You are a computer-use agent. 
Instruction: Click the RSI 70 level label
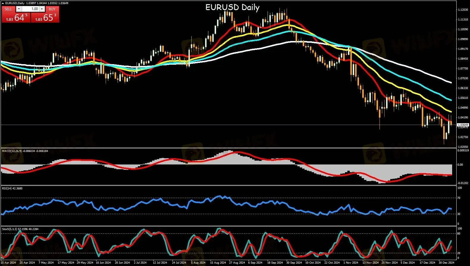(x=459, y=198)
